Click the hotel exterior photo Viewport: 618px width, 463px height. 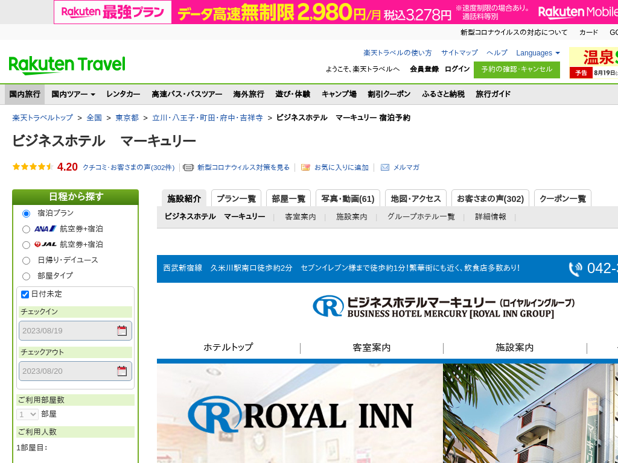[530, 413]
